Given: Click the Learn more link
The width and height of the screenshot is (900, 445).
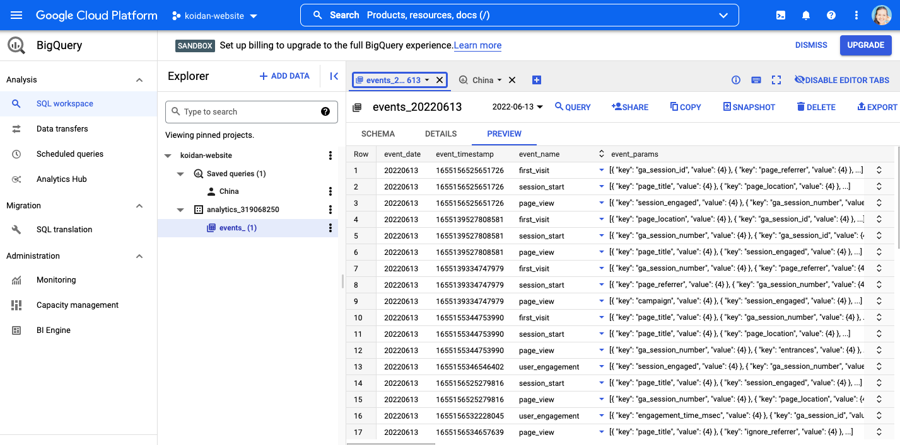Looking at the screenshot, I should [477, 45].
